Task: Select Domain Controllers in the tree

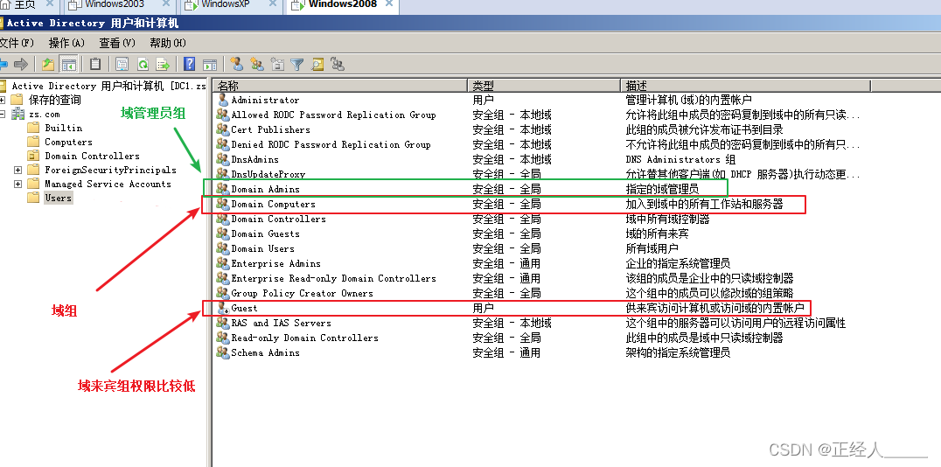Action: [93, 156]
